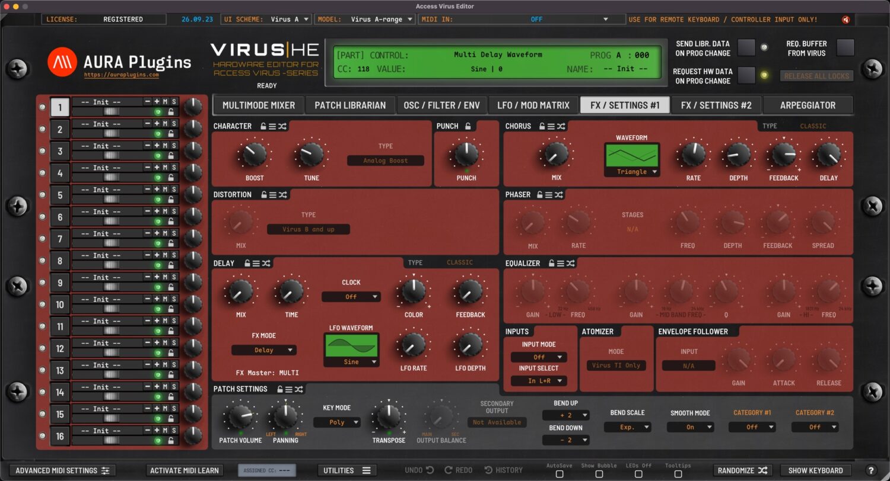Toggle the Punch section lock icon

[468, 126]
